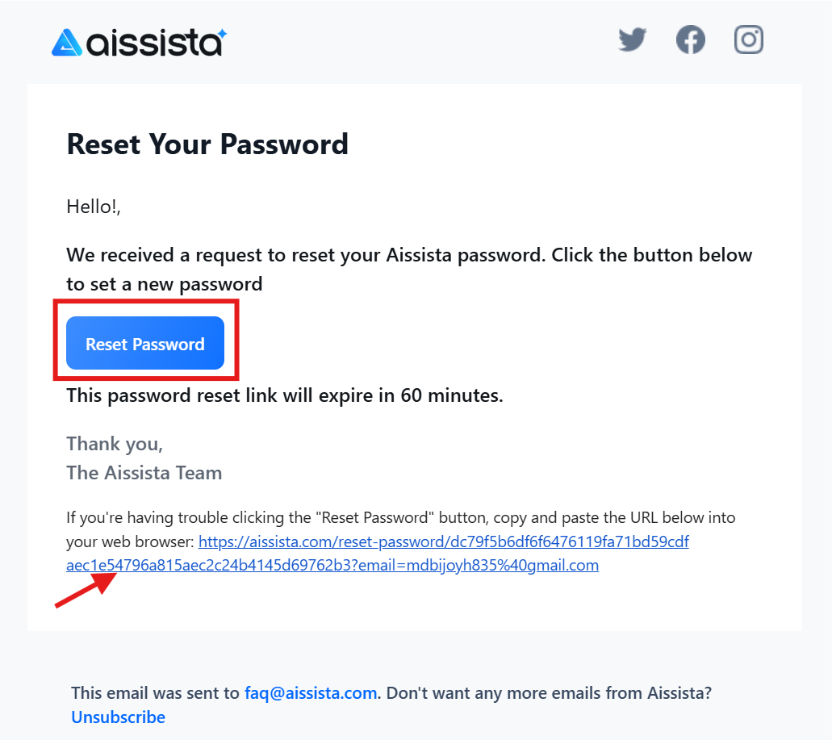Image resolution: width=832 pixels, height=740 pixels.
Task: Click the "We received a request" paragraph
Action: coord(409,255)
